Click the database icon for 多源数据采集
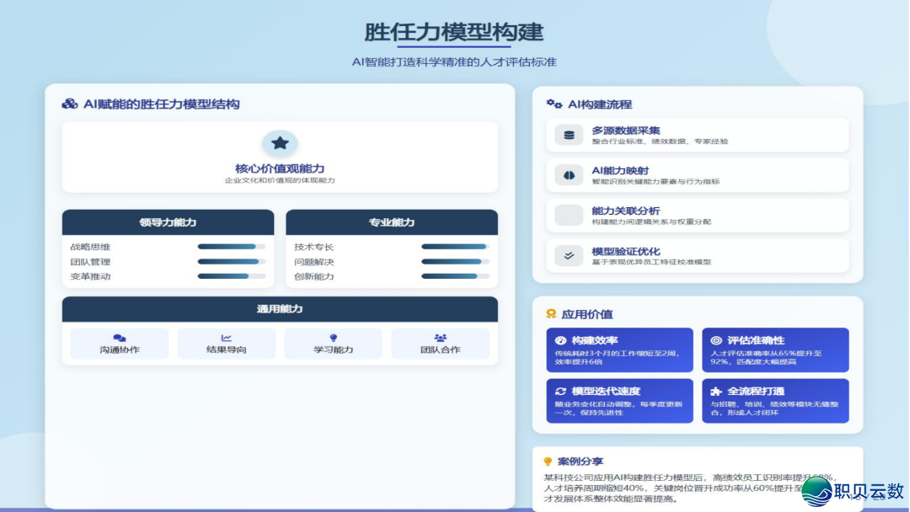 569,135
